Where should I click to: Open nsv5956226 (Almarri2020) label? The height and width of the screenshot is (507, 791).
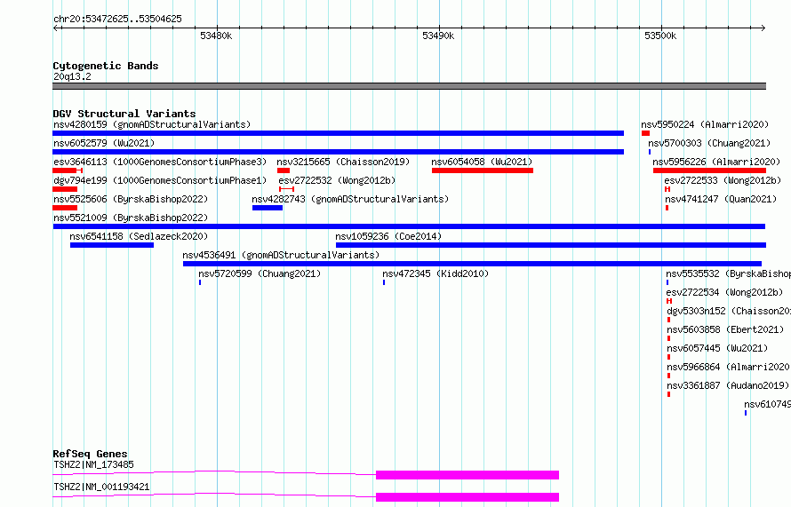click(716, 162)
